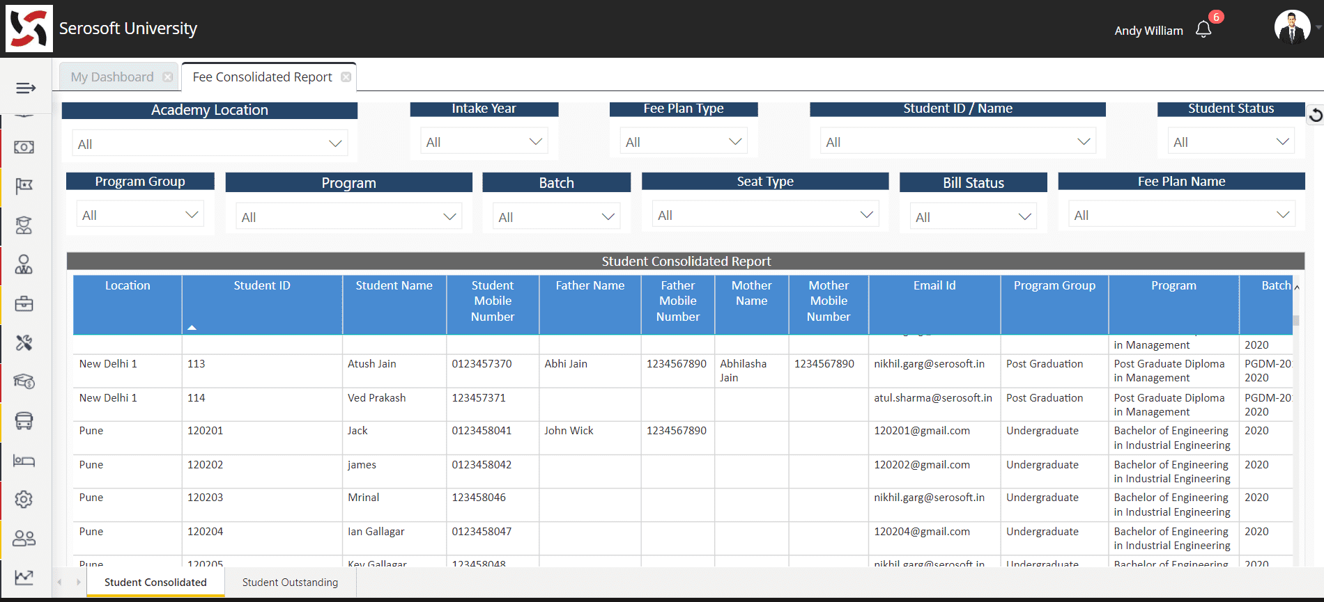Click the Andy William username
The height and width of the screenshot is (602, 1324).
point(1148,31)
